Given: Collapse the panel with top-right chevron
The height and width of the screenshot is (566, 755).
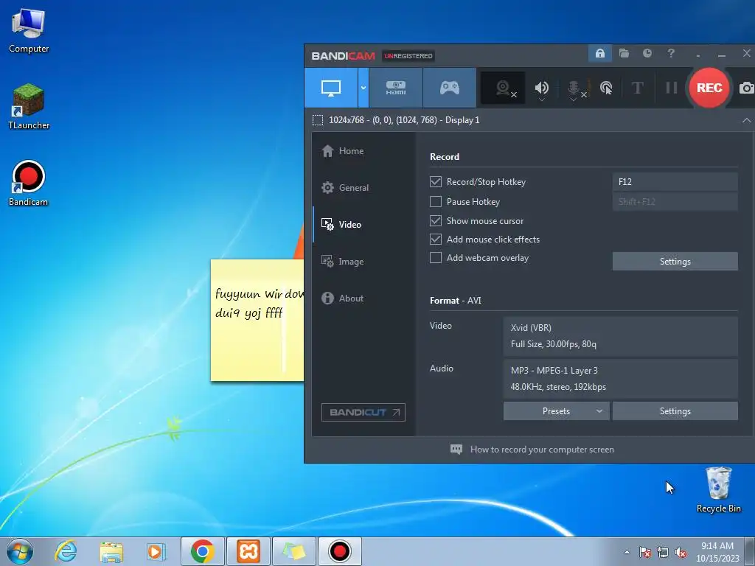Looking at the screenshot, I should 746,120.
